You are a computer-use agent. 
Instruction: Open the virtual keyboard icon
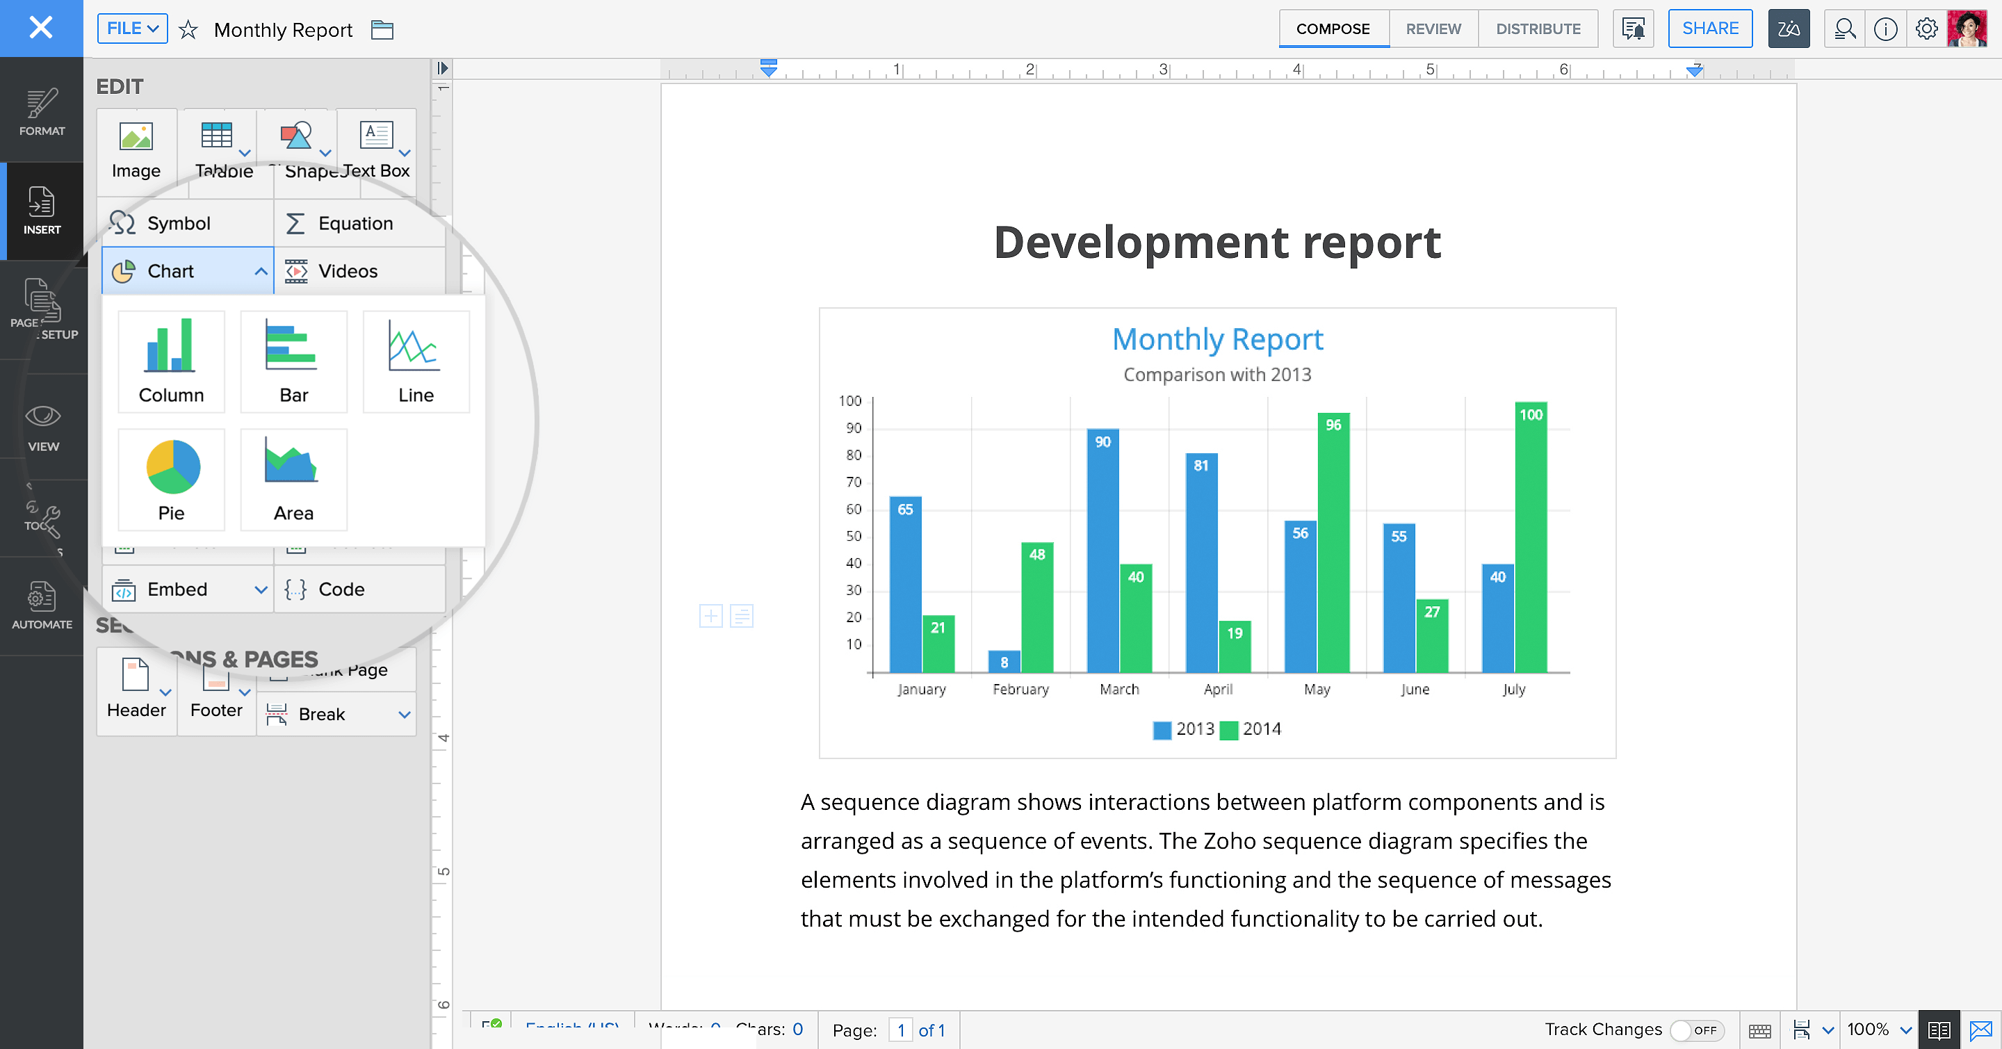pos(1759,1030)
